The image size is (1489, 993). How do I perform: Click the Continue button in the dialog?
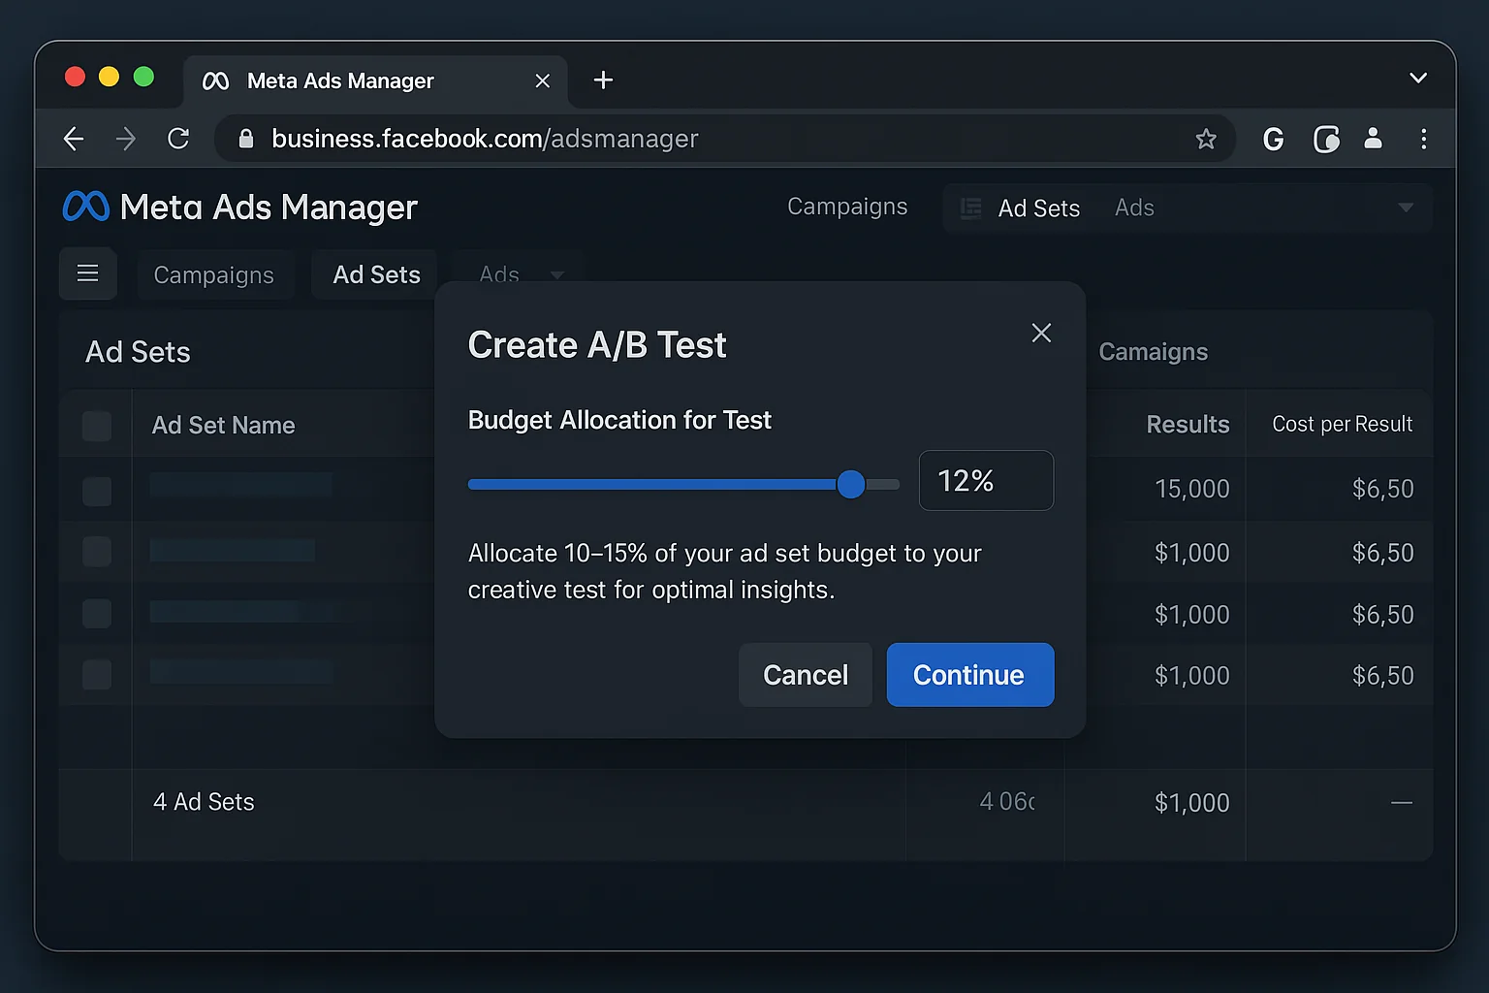point(968,675)
